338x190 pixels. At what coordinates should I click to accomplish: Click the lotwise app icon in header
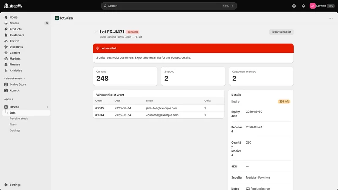click(57, 18)
